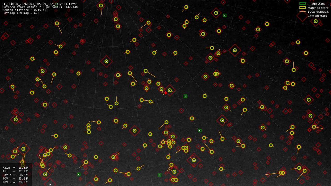
Task: Click yellow Matched stars legend swatch
Action: coord(303,8)
